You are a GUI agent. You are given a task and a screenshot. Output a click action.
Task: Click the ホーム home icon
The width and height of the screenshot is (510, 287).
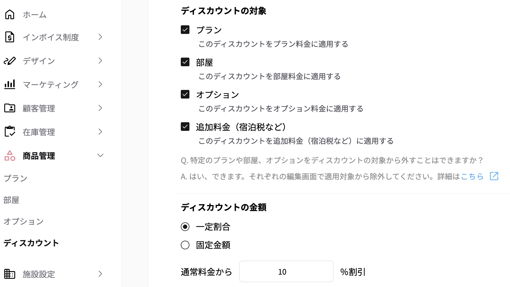(x=10, y=15)
